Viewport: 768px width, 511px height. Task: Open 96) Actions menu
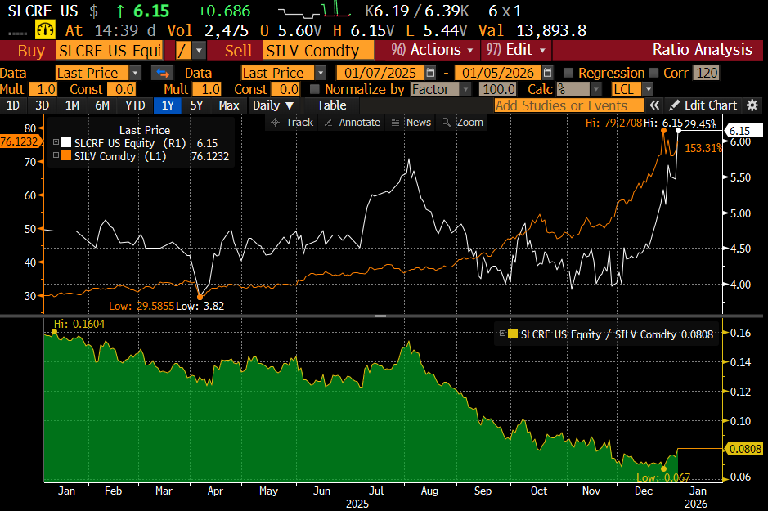(432, 50)
